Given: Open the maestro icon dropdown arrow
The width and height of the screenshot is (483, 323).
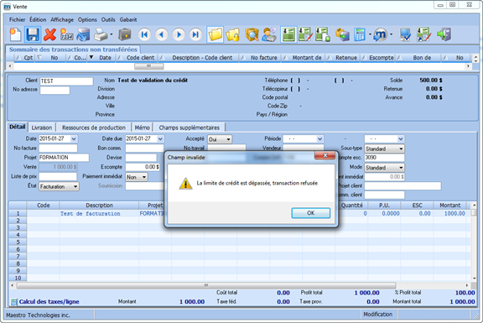Looking at the screenshot, I should (x=392, y=34).
